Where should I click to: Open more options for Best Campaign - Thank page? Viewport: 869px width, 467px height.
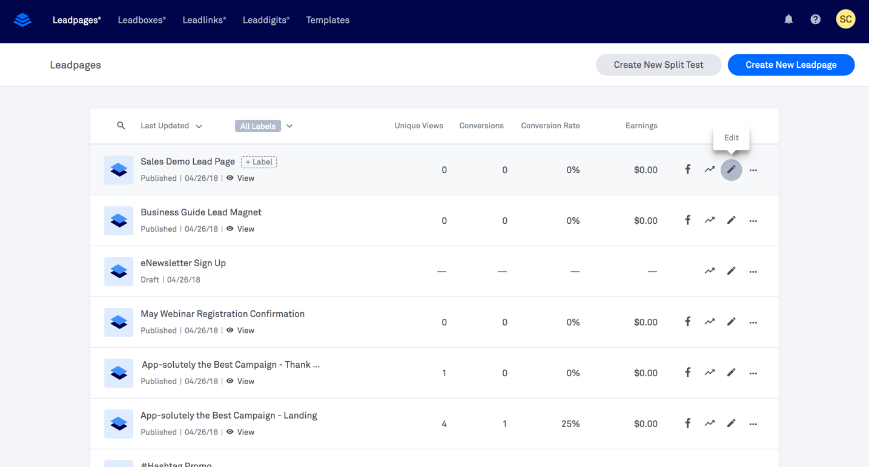(x=753, y=374)
